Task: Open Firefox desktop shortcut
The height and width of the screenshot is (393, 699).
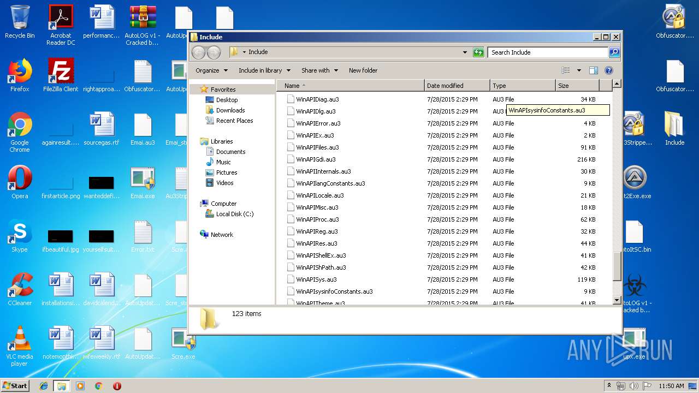Action: point(20,76)
